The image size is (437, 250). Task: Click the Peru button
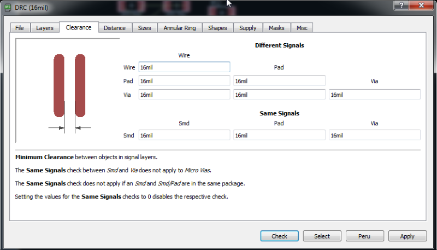(364, 236)
